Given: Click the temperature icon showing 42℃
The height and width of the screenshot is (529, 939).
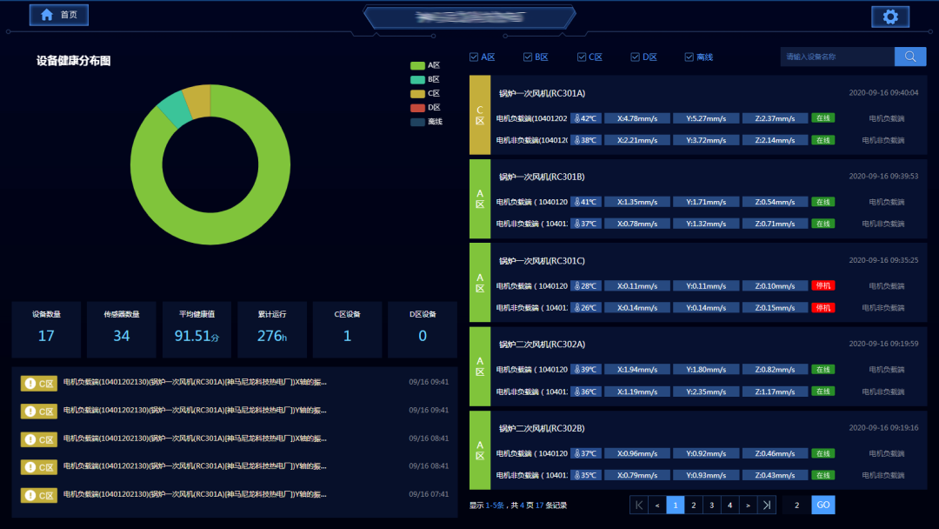Looking at the screenshot, I should [x=576, y=118].
